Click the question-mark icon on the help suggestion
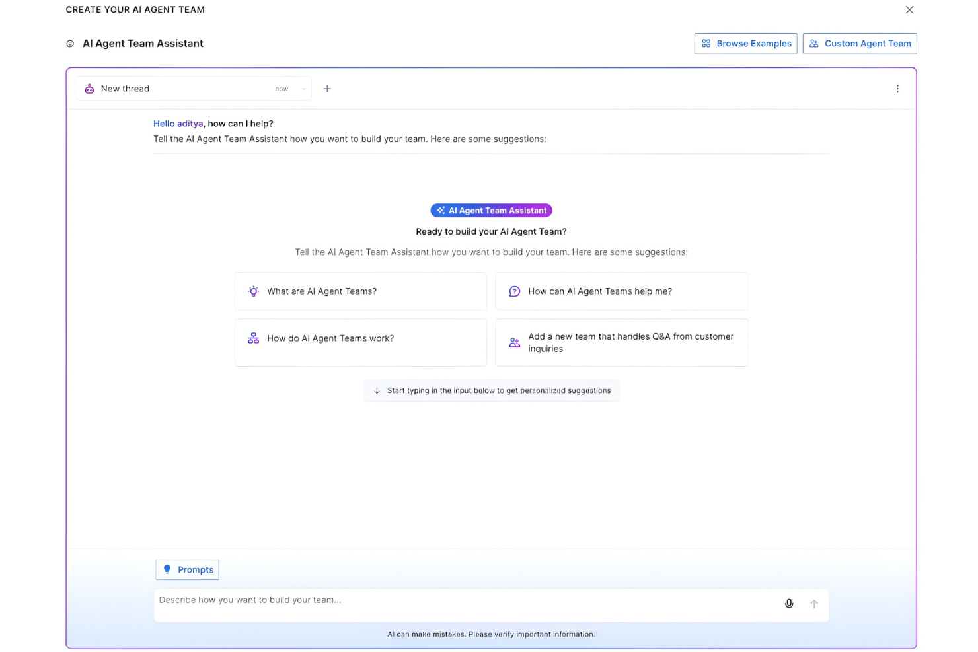 514,291
